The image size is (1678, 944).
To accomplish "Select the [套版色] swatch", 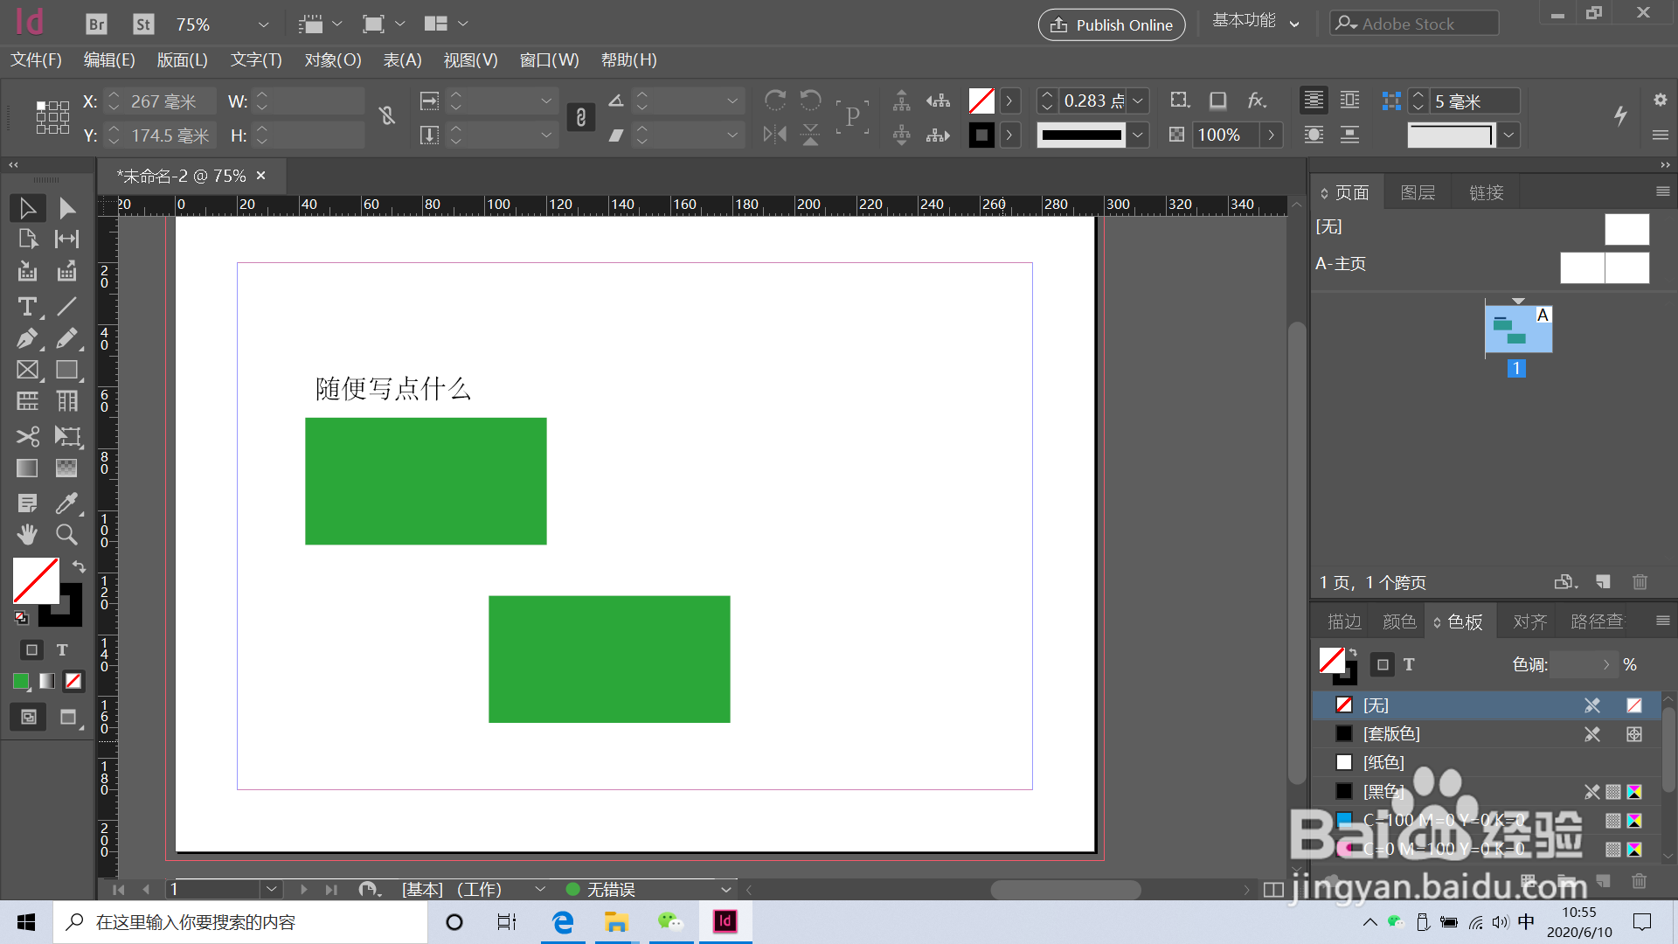I will click(x=1486, y=734).
